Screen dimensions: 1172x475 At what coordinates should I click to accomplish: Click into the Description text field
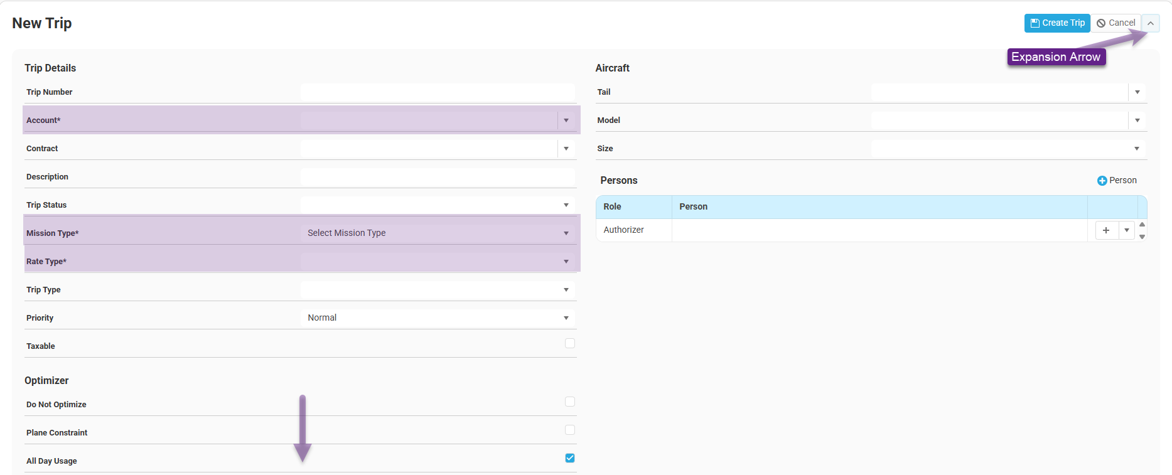click(437, 177)
